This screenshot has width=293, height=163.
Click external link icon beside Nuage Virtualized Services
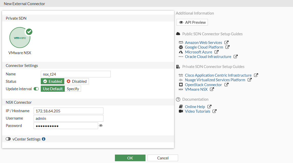click(249, 80)
